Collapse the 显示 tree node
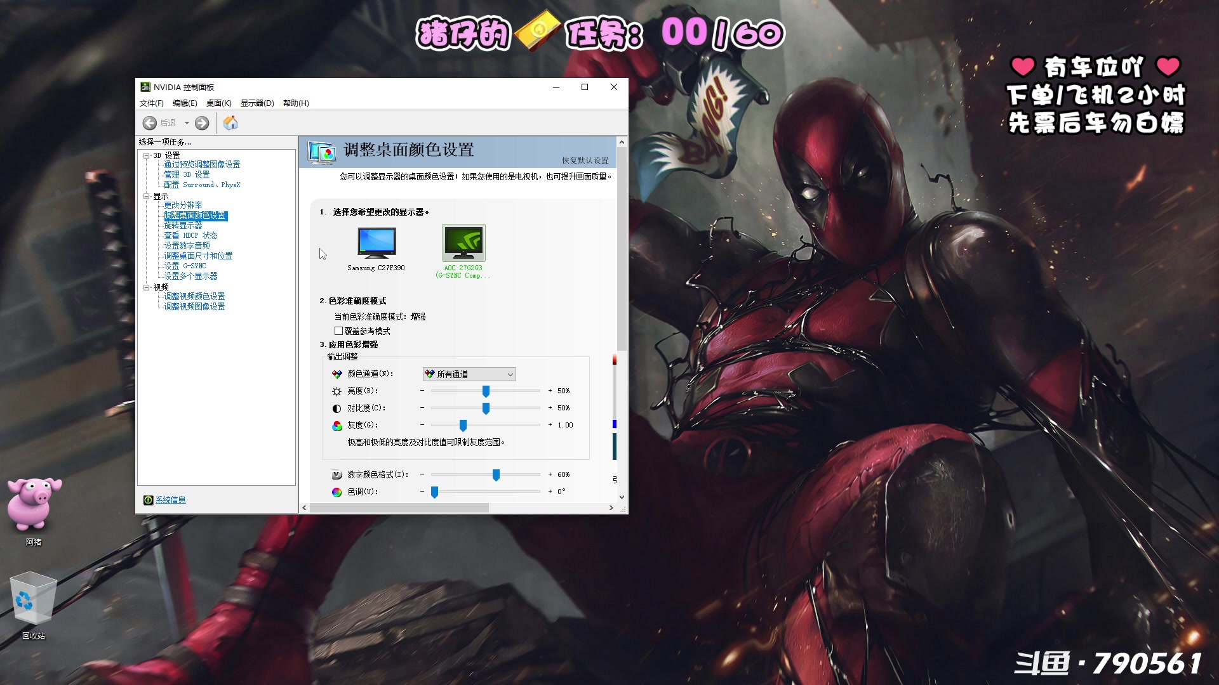The image size is (1219, 685). click(147, 197)
